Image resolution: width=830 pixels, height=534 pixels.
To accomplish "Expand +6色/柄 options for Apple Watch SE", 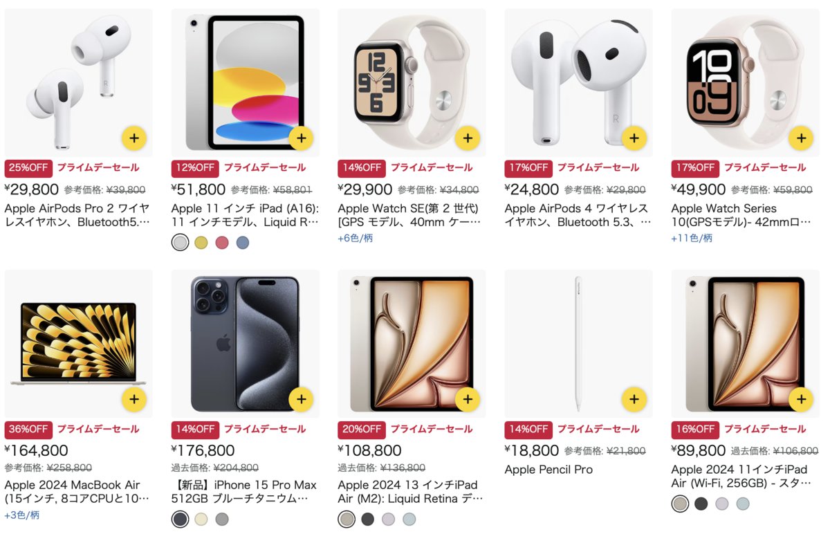I will tap(356, 238).
